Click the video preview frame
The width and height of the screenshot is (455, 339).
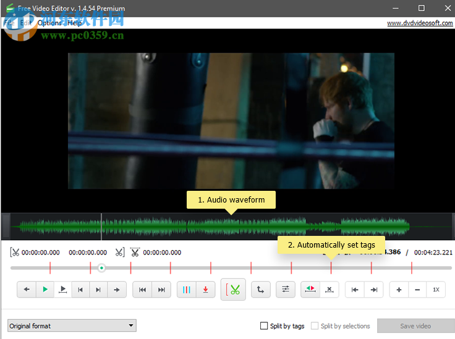coord(231,121)
